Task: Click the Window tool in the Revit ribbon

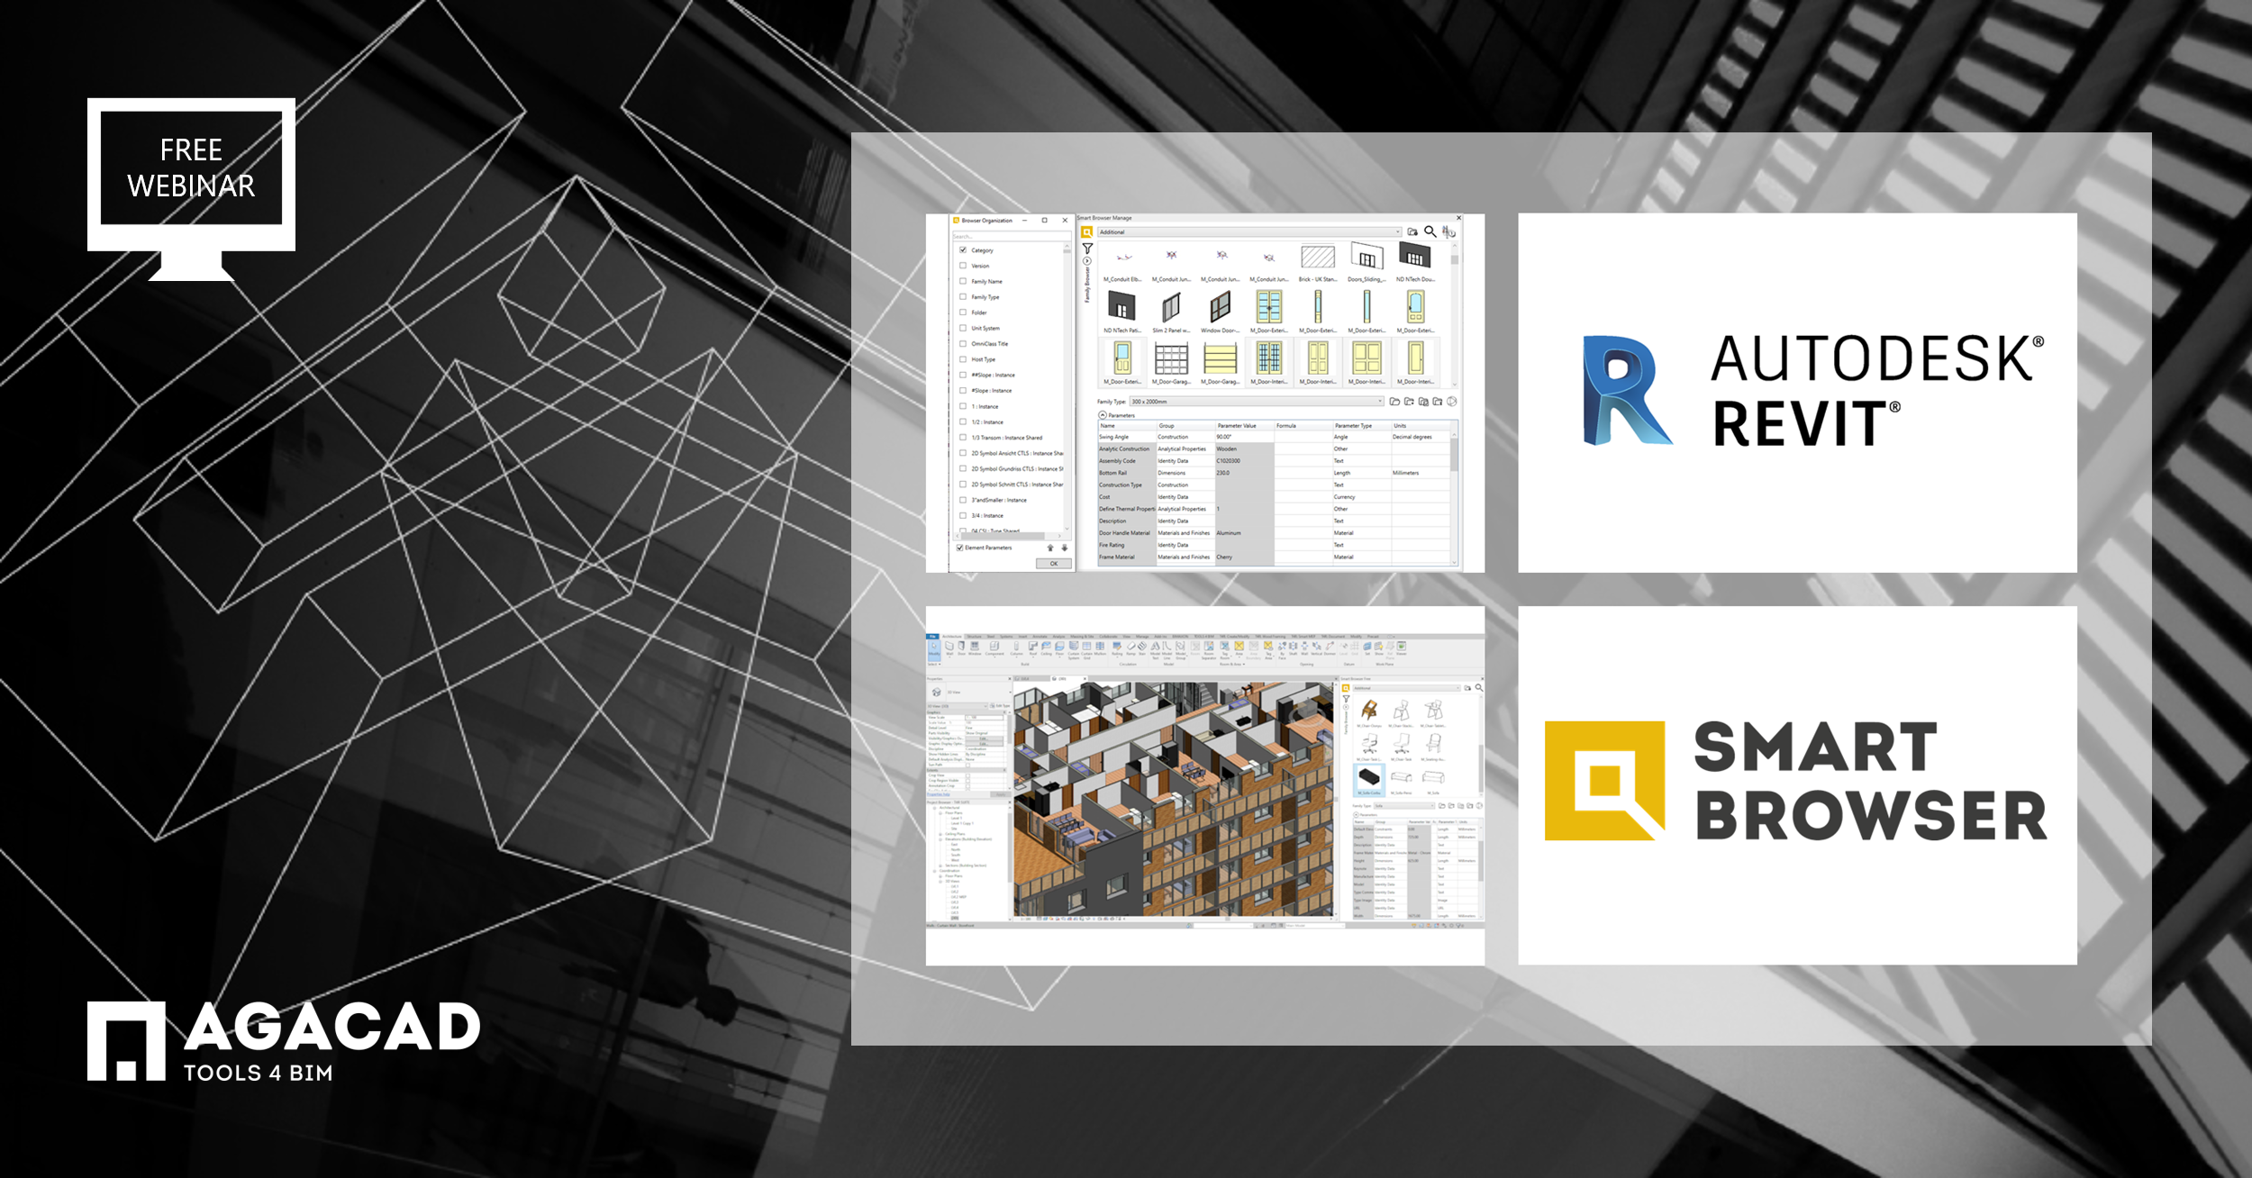Action: coord(975,648)
